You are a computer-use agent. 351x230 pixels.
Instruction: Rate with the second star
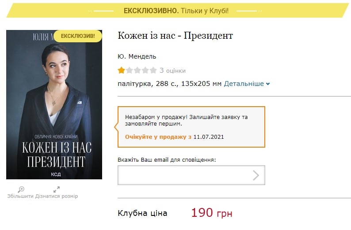[x=130, y=70]
